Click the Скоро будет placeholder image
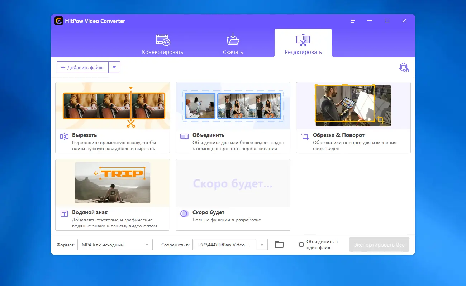The image size is (466, 286). (233, 183)
